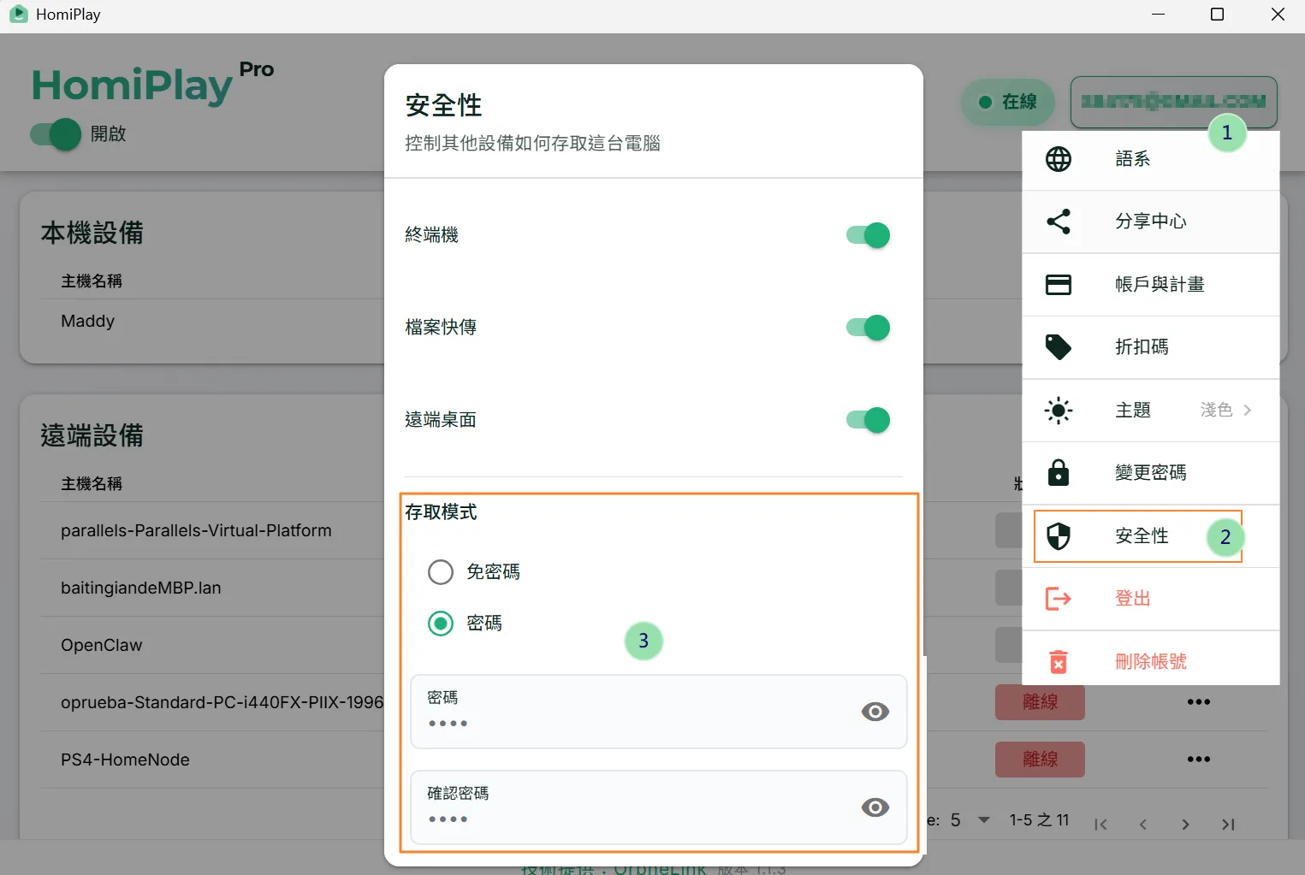The height and width of the screenshot is (875, 1305).
Task: Select the oprueba-Standard-PC-i440FX-PIIX-1996 device name
Action: coord(222,703)
